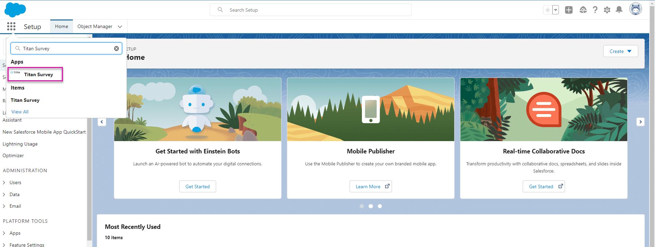
Task: Click Get Started for Einstein Bots
Action: tap(197, 187)
